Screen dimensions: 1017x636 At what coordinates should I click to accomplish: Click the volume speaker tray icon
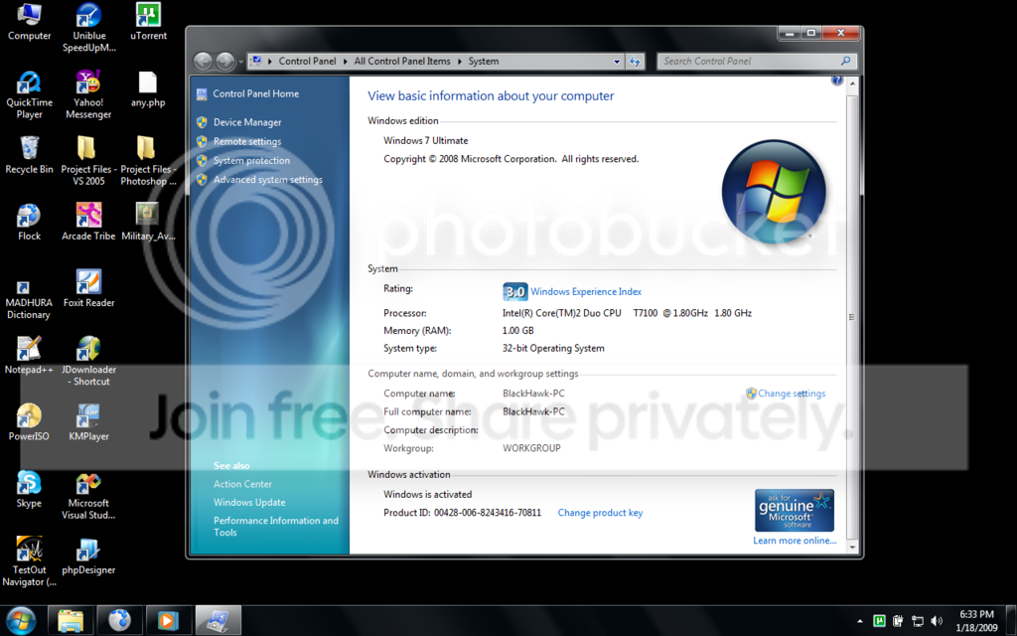pyautogui.click(x=936, y=621)
